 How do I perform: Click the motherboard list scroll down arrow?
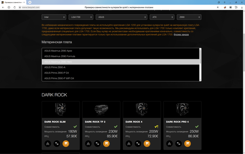click(x=200, y=80)
